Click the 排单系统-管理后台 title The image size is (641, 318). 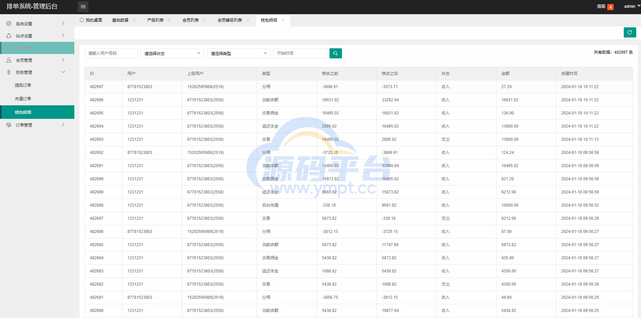32,6
